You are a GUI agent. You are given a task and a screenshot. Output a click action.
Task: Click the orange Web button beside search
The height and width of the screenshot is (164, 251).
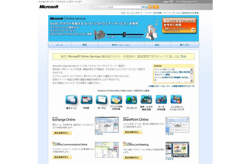(x=156, y=7)
